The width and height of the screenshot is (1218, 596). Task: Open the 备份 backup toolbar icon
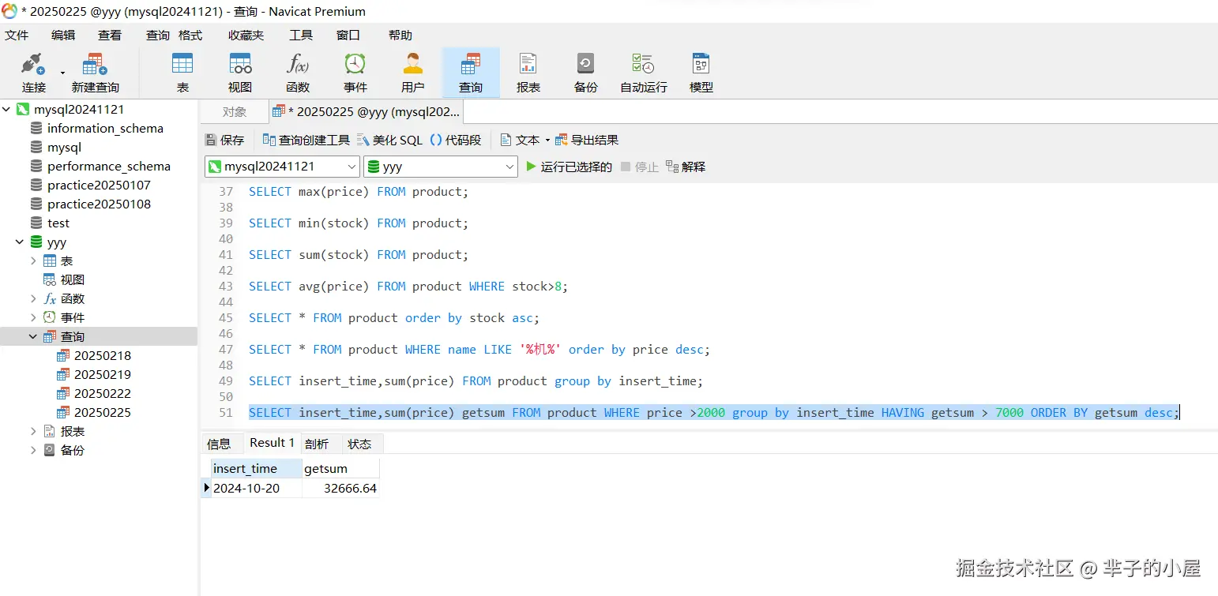(x=586, y=73)
